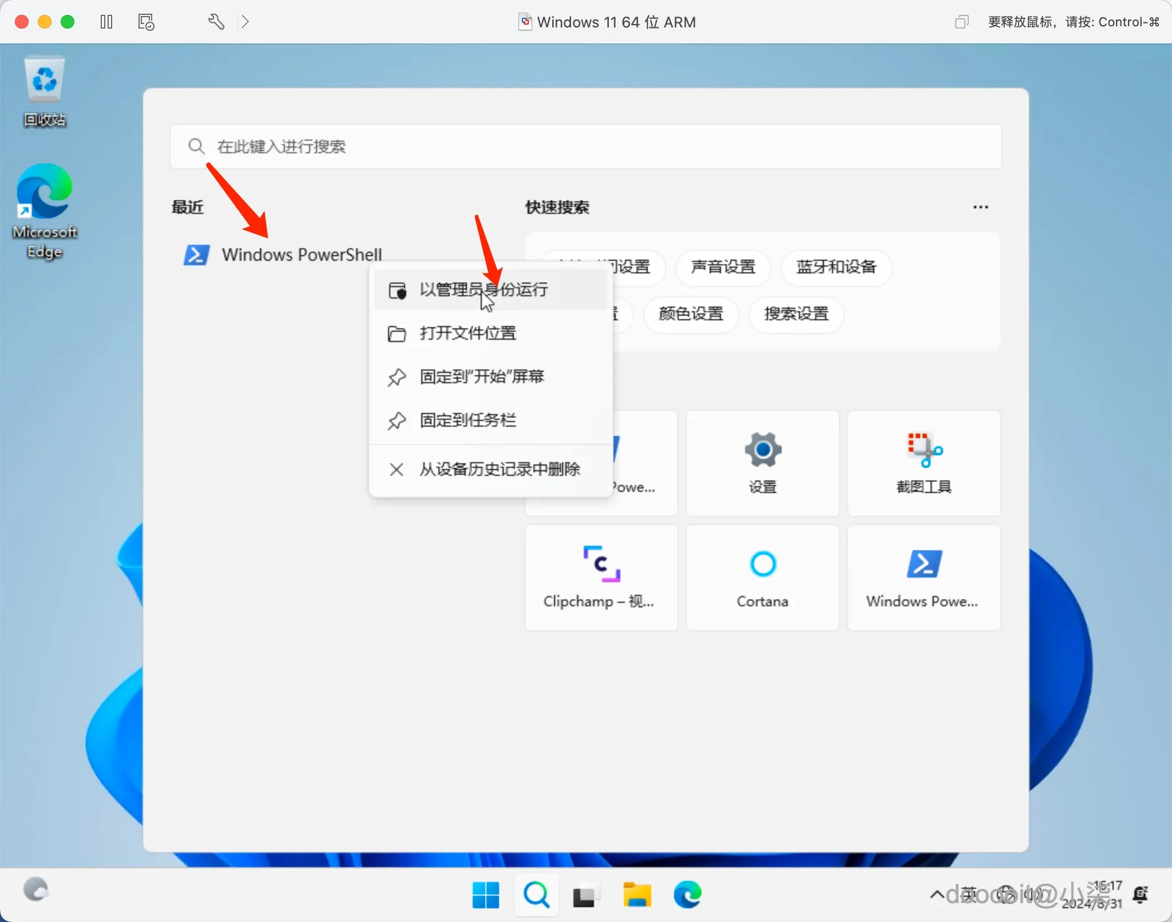Open File Explorer from the taskbar
1172x922 pixels.
click(x=637, y=895)
